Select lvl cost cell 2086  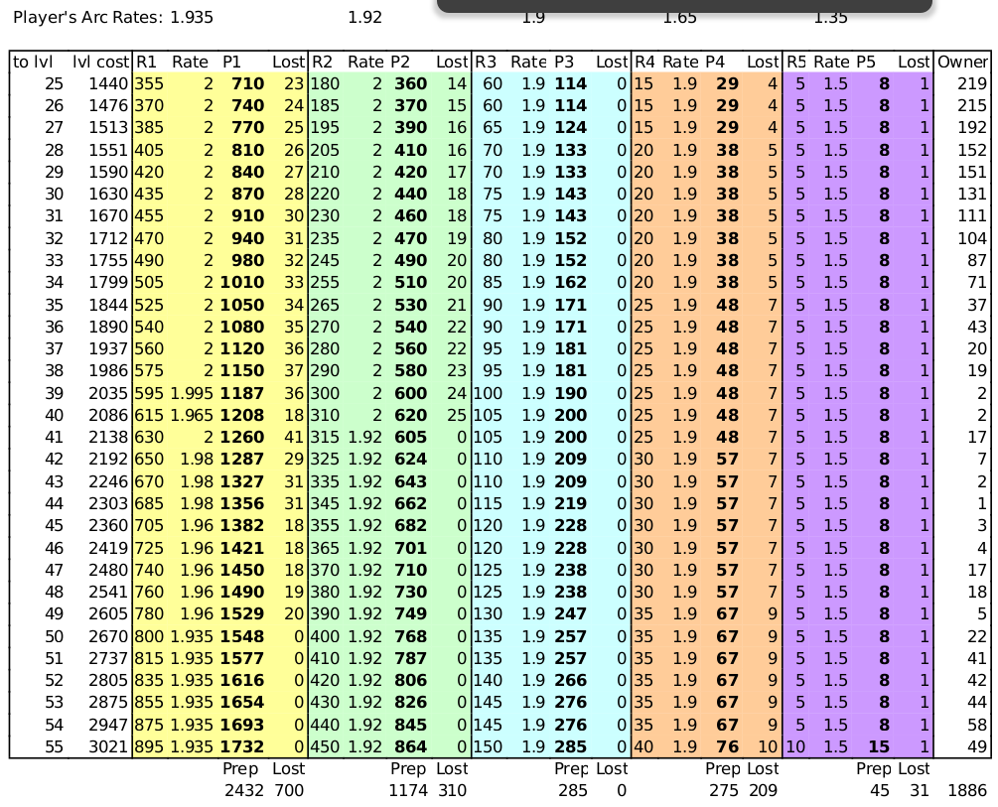108,415
